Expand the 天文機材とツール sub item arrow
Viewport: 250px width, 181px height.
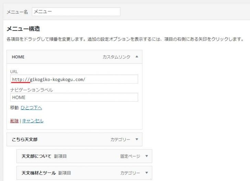[147, 173]
